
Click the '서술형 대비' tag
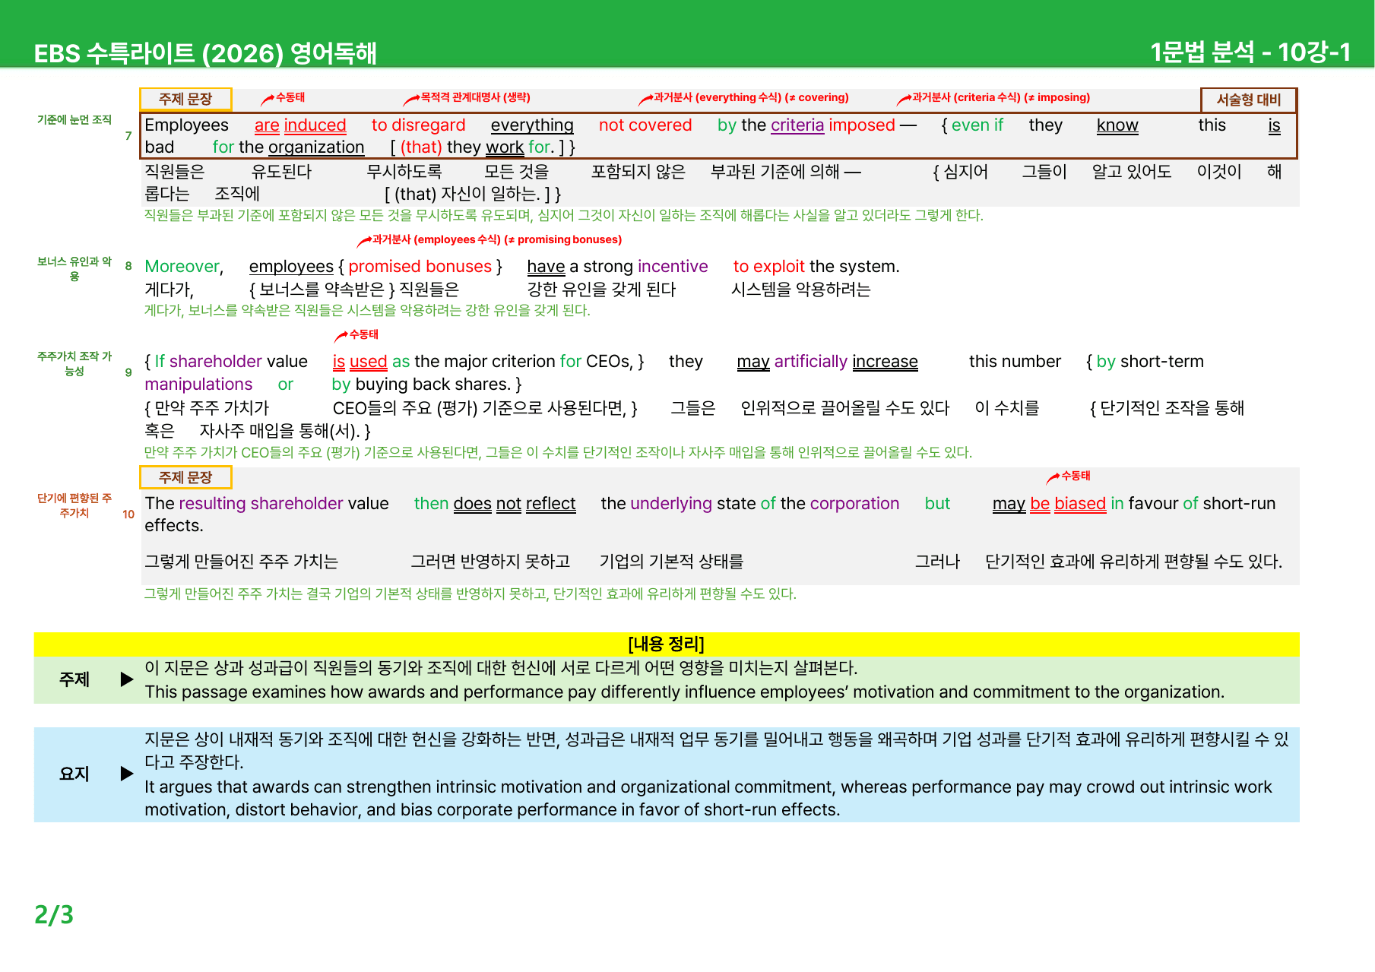1249,100
